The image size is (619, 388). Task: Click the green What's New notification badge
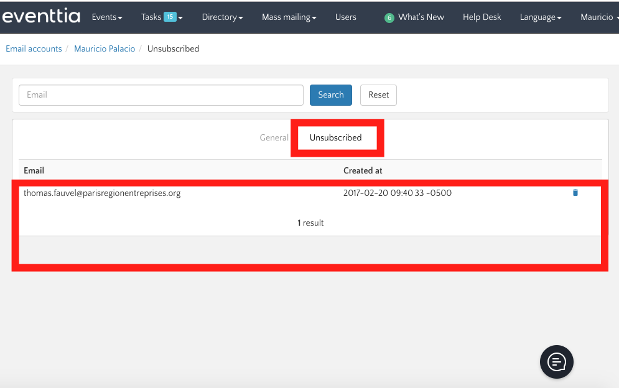point(389,18)
